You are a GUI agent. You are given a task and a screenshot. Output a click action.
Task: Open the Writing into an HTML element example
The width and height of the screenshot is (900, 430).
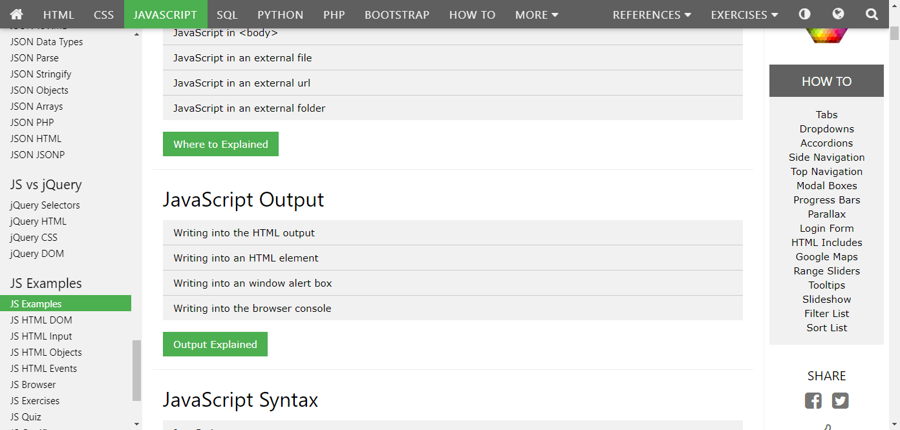pos(246,258)
